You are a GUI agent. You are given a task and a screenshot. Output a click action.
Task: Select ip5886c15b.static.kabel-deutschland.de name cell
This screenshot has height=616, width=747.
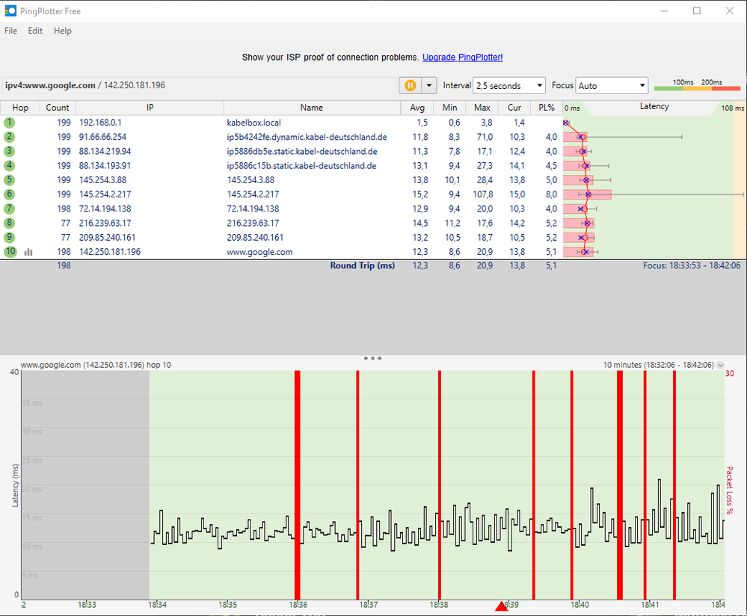coord(301,165)
